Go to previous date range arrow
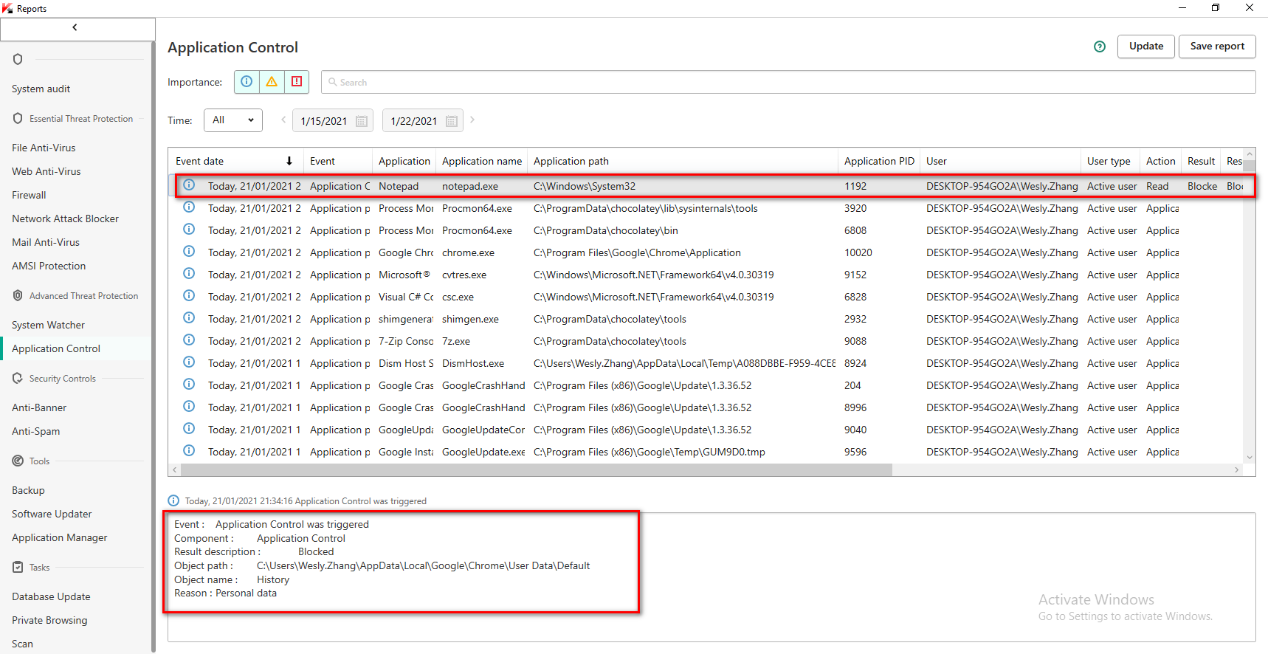The height and width of the screenshot is (654, 1268). point(283,120)
